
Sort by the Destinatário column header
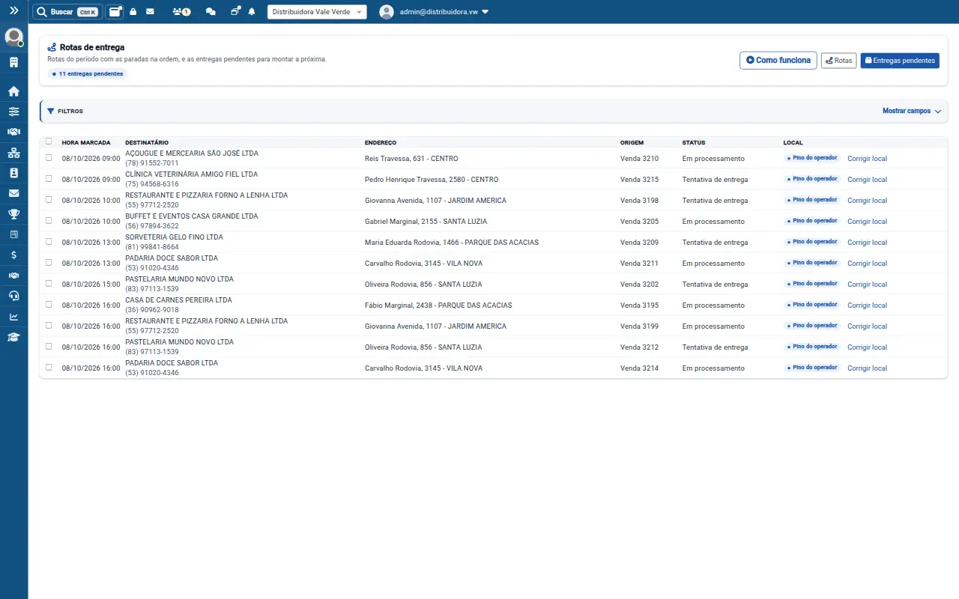click(x=147, y=142)
